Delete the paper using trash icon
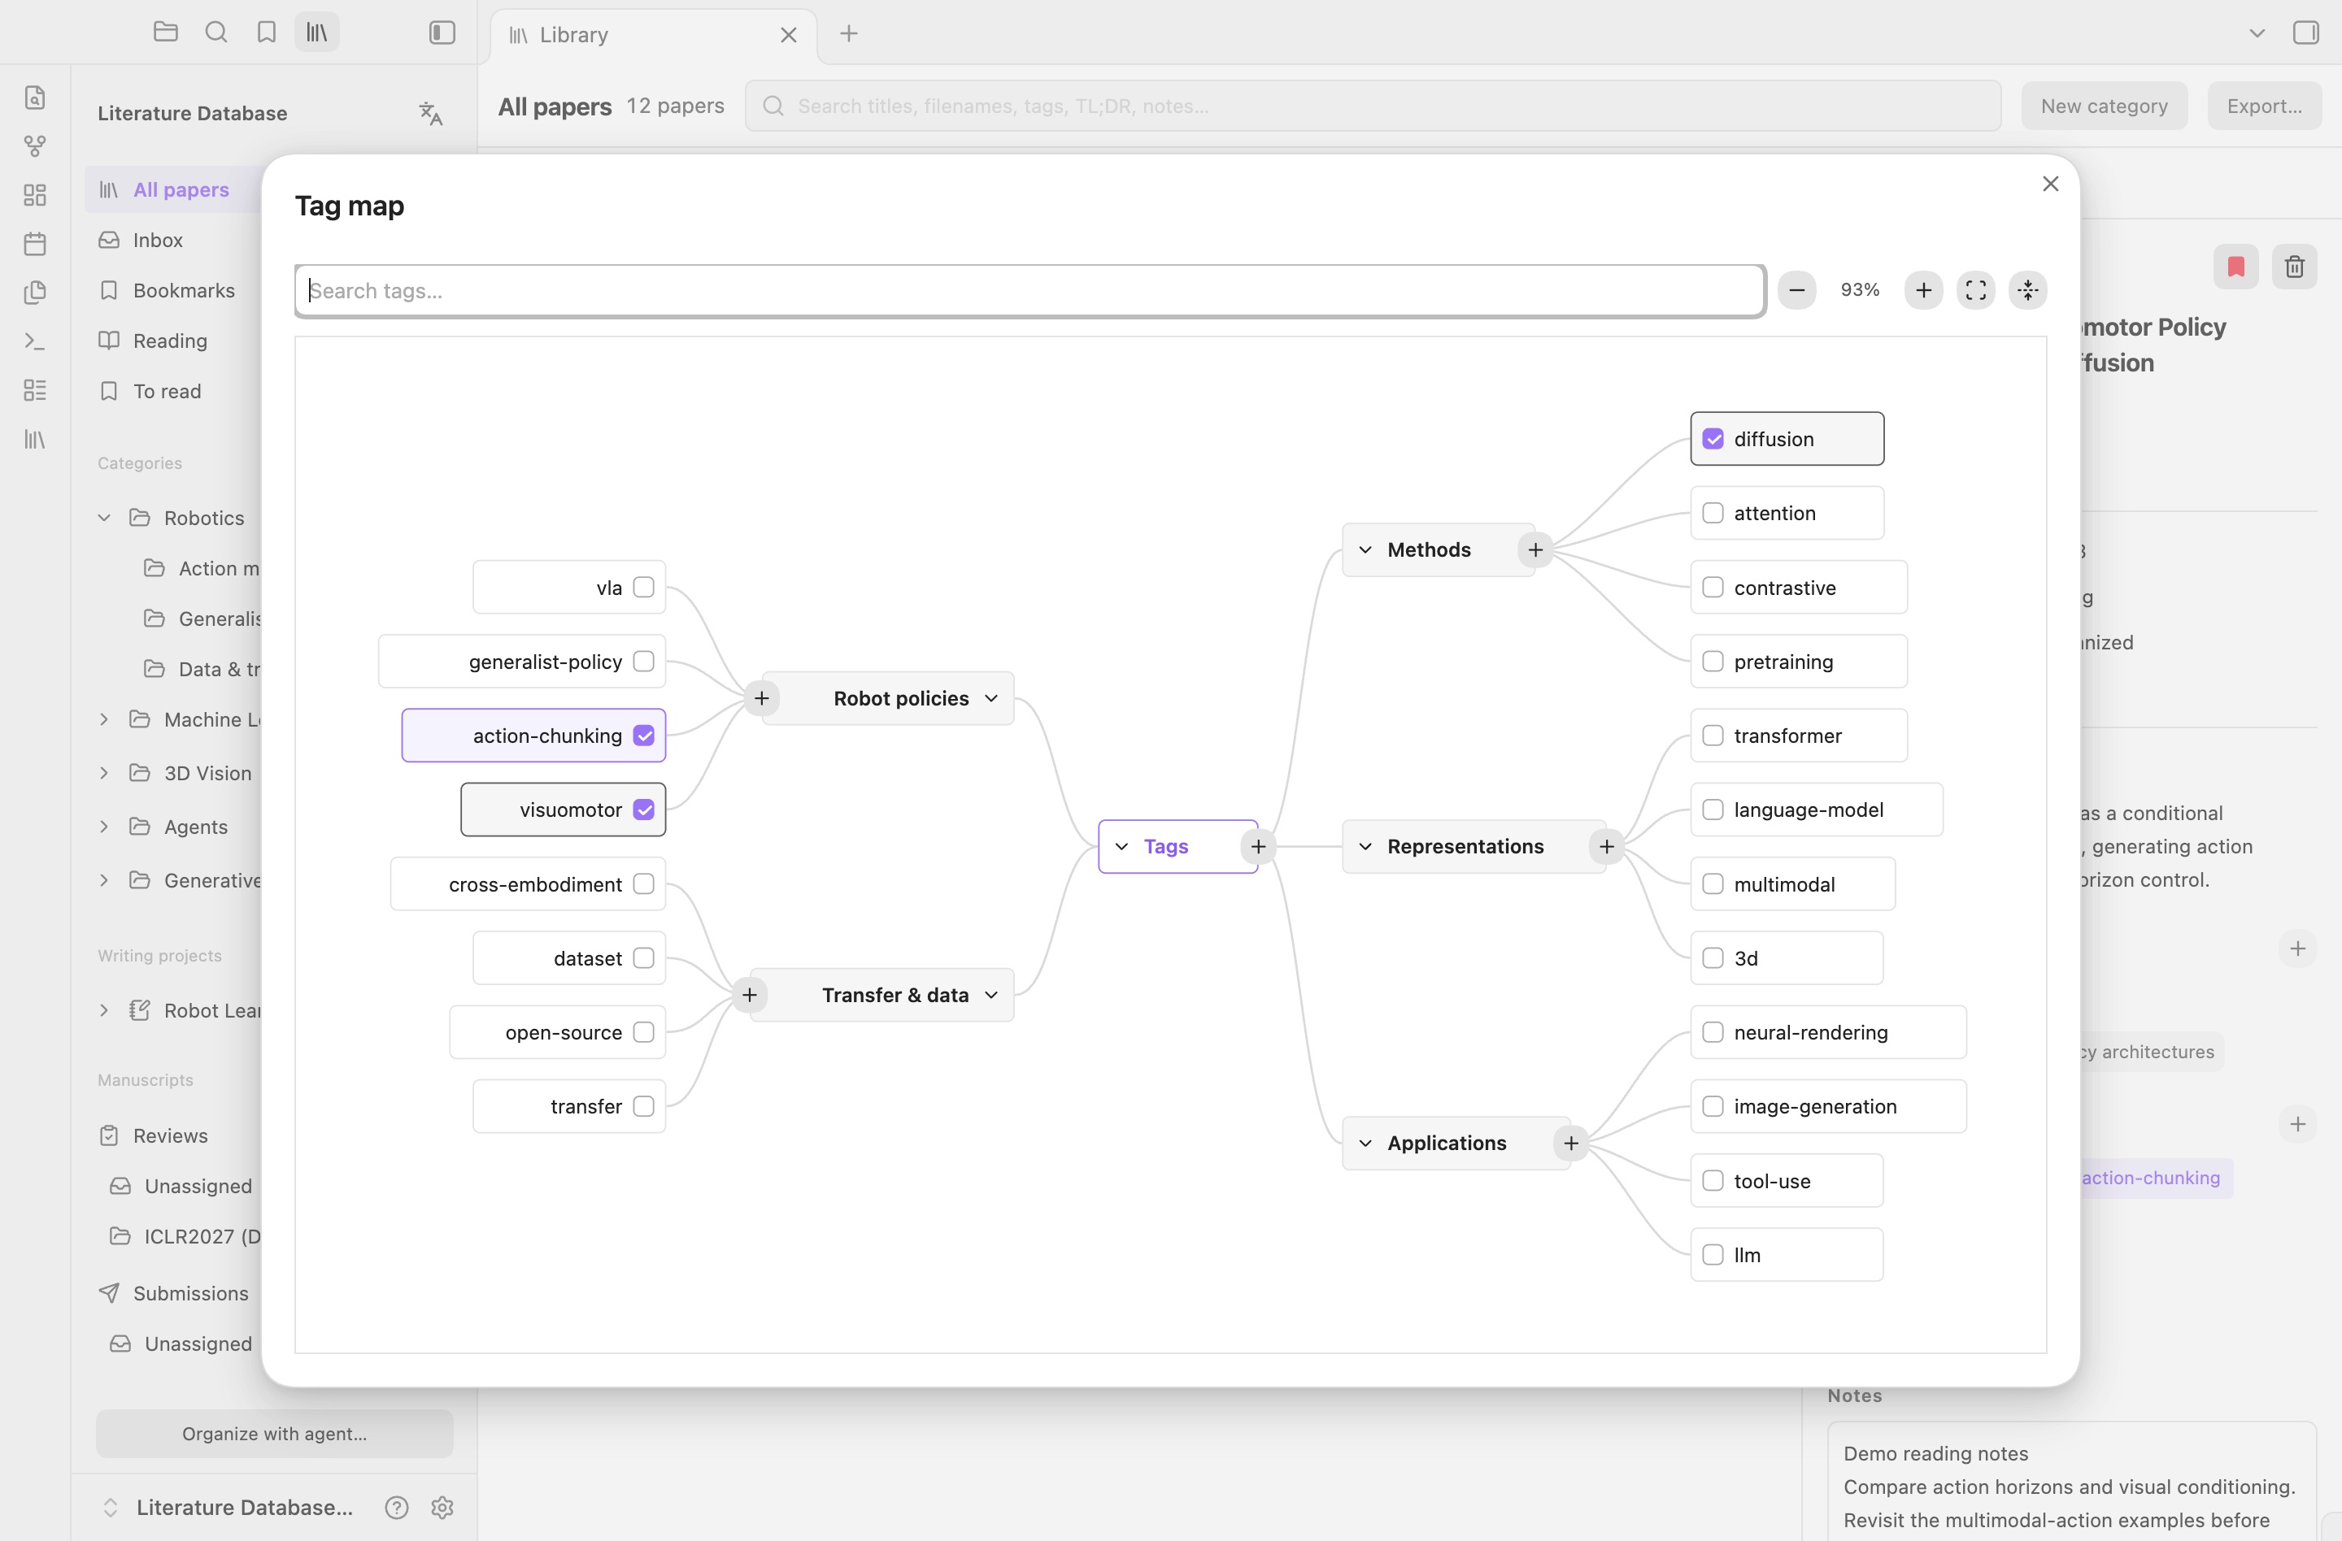 [2294, 267]
